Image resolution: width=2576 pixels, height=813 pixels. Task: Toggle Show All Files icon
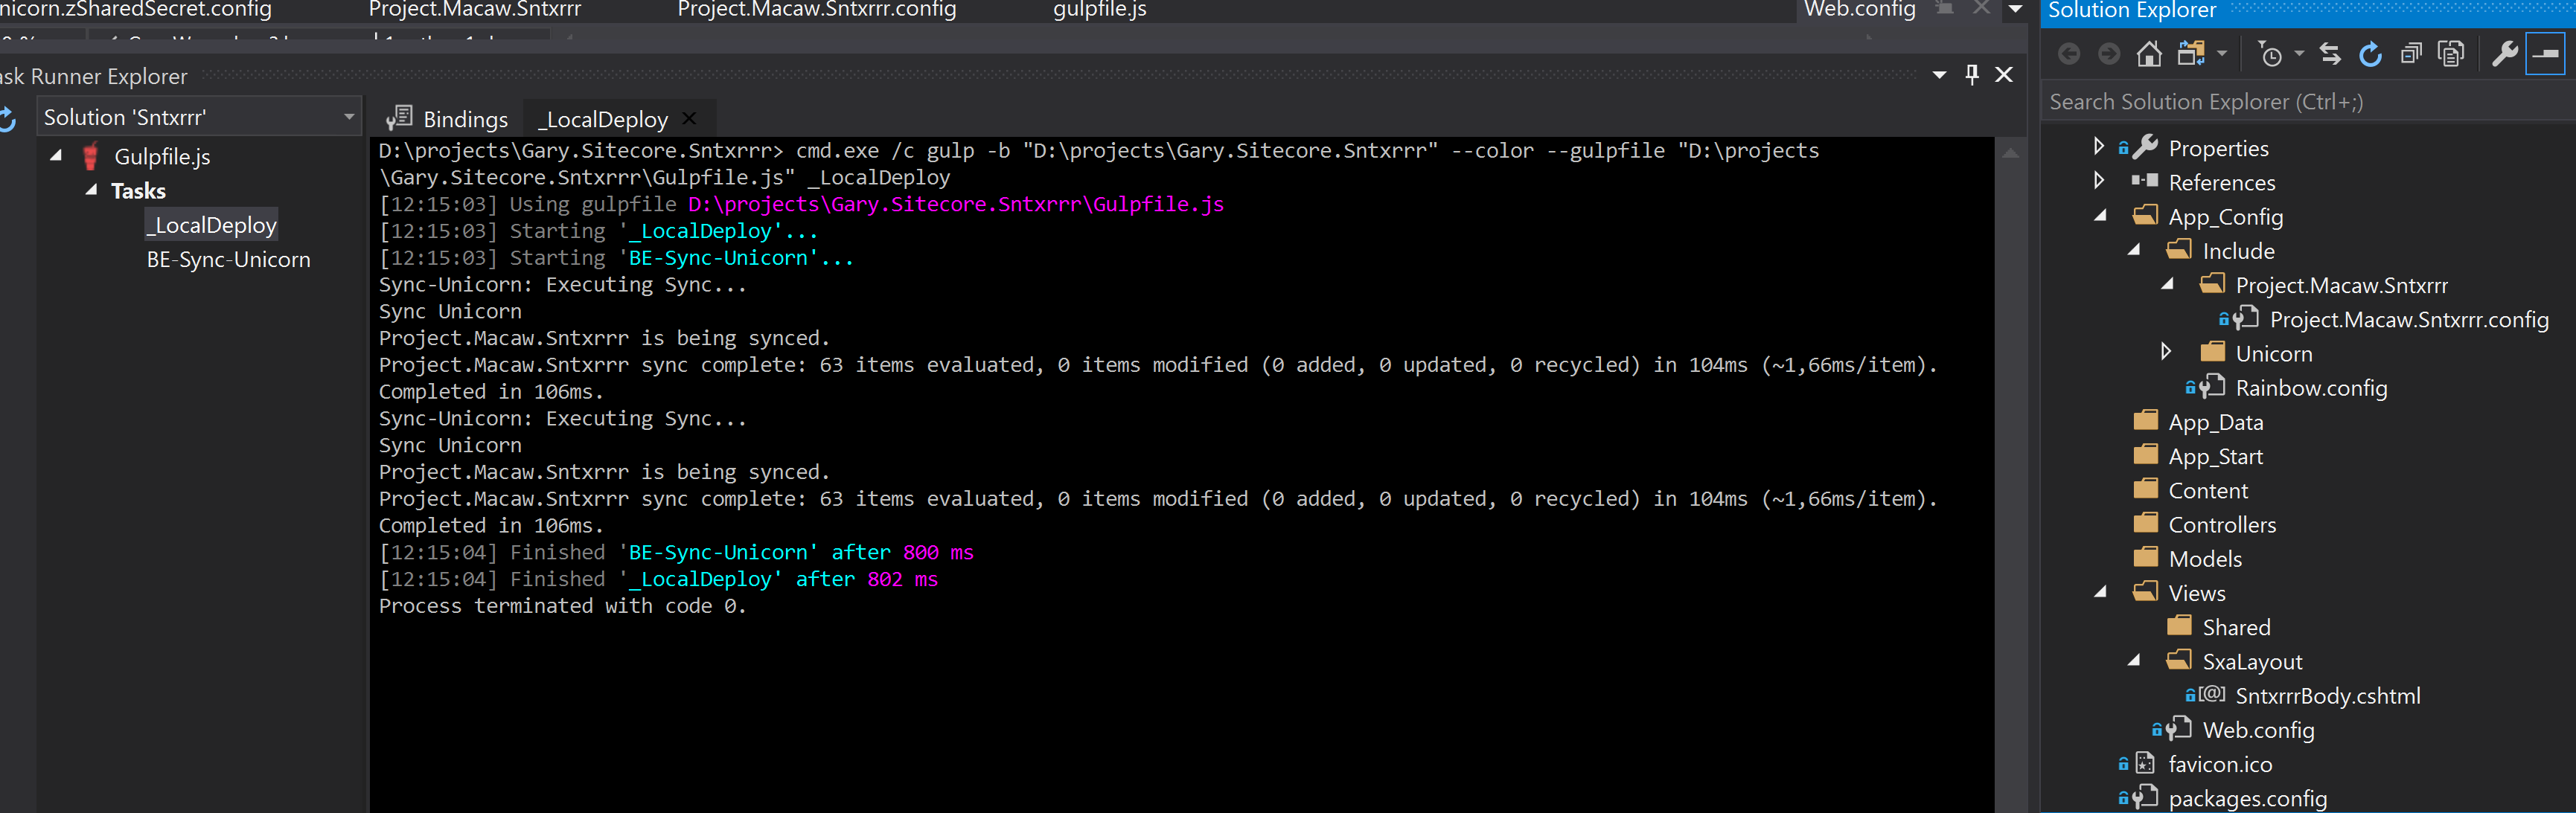point(2450,54)
